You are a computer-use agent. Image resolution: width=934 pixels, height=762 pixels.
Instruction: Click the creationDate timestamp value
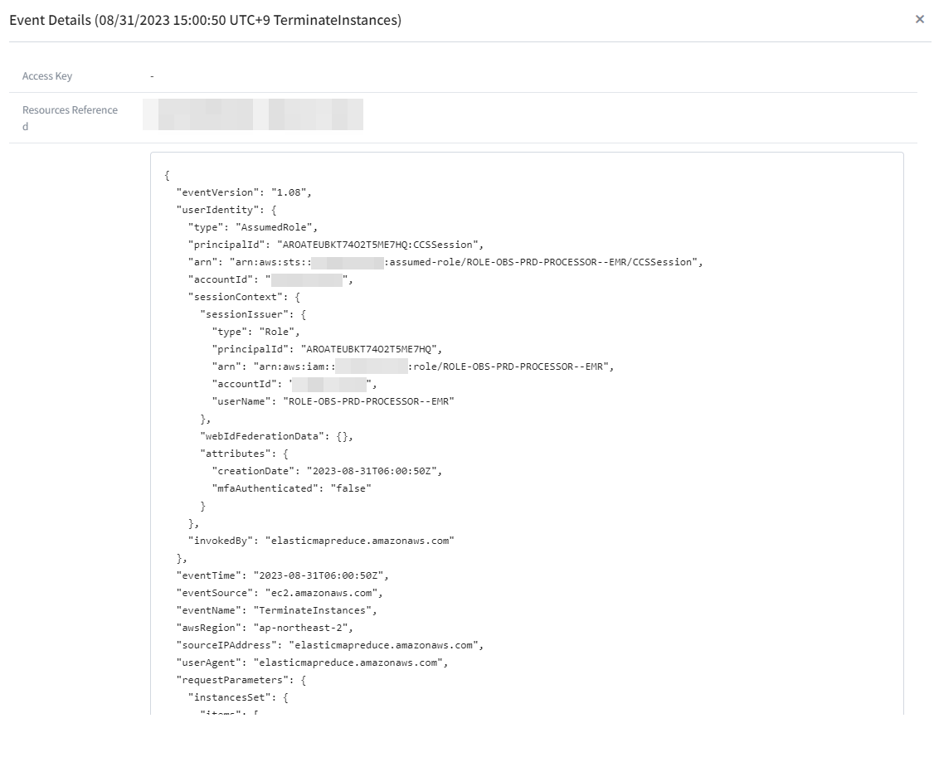coord(374,471)
